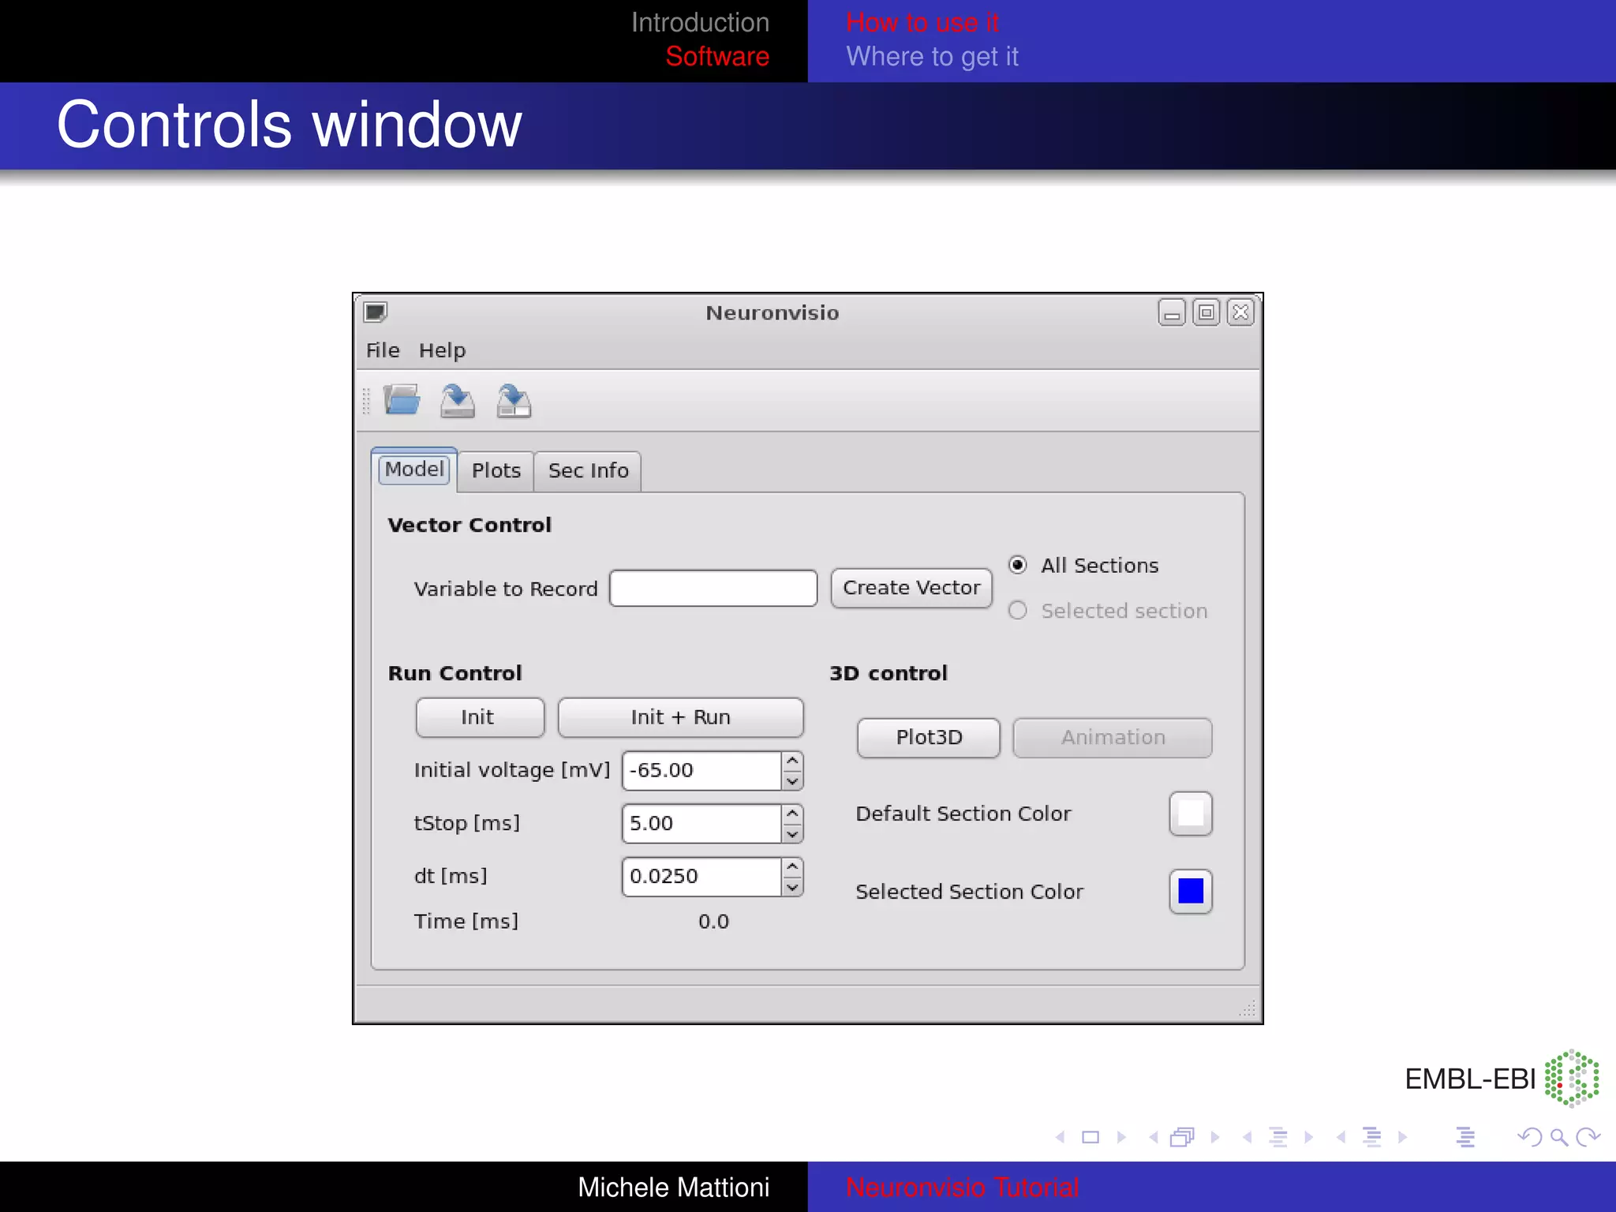Decrease the tStop value
The width and height of the screenshot is (1616, 1212).
point(793,833)
